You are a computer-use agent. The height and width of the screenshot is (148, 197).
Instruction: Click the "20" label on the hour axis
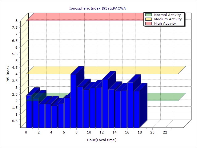(152, 132)
